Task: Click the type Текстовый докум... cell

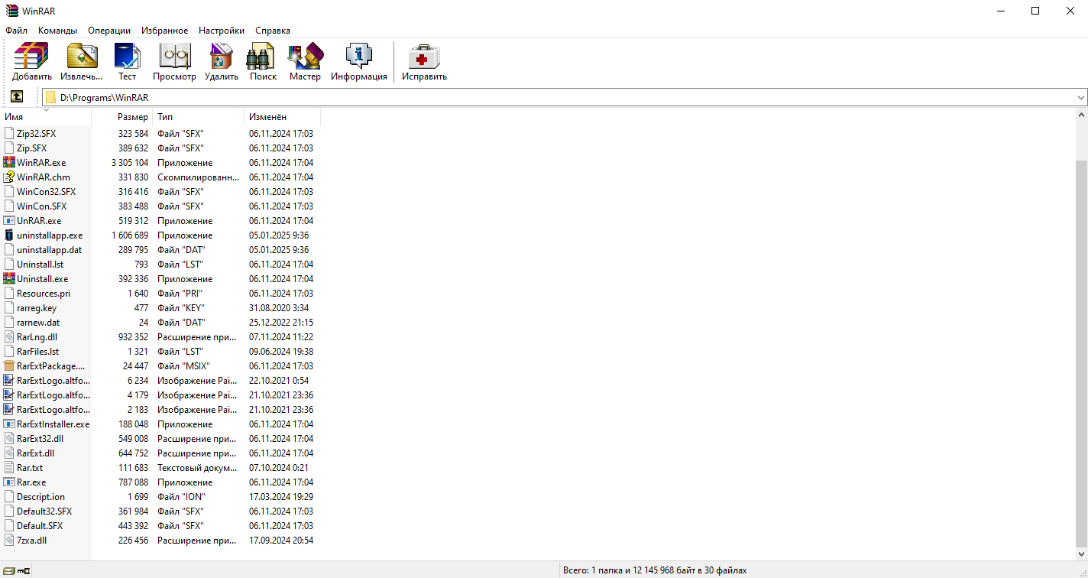Action: tap(199, 468)
